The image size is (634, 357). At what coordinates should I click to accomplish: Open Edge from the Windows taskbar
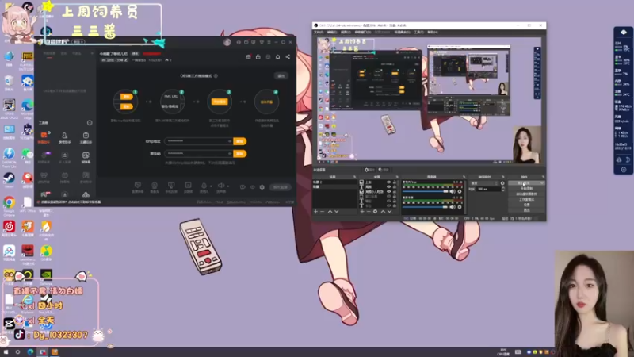(30, 352)
